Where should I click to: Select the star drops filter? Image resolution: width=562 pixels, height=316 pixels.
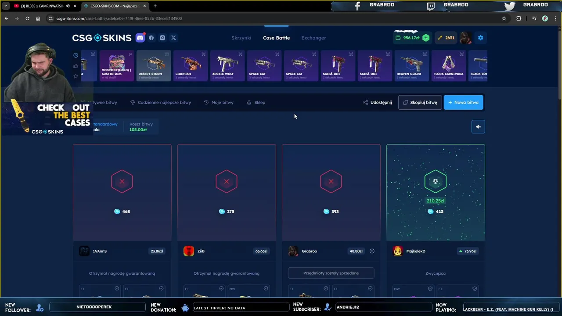click(x=76, y=76)
